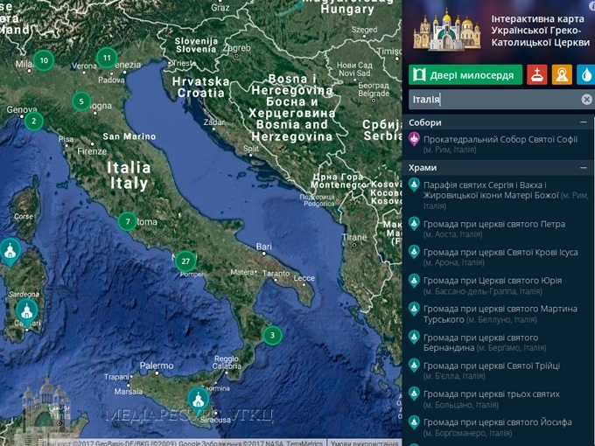Image resolution: width=595 pixels, height=446 pixels.
Task: Select the church pin in northern Sardegna
Action: coord(10,252)
